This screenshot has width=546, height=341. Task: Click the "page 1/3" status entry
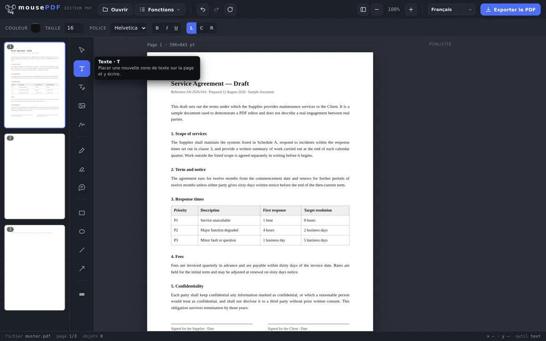(x=66, y=336)
